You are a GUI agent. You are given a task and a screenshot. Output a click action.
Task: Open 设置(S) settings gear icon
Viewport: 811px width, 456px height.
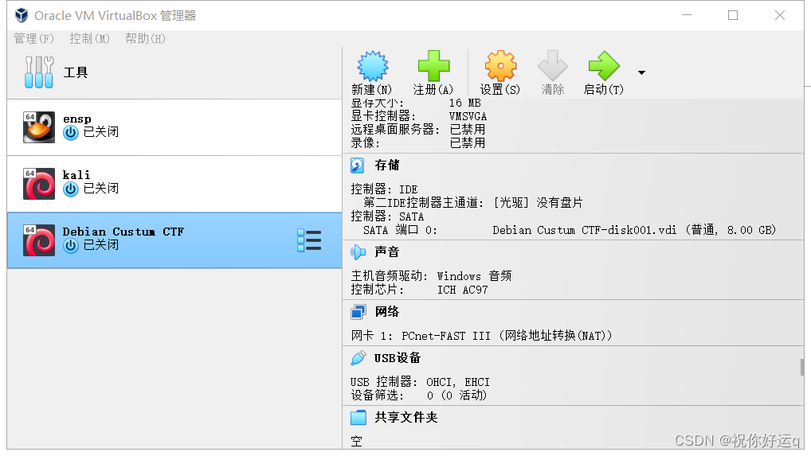pos(500,66)
